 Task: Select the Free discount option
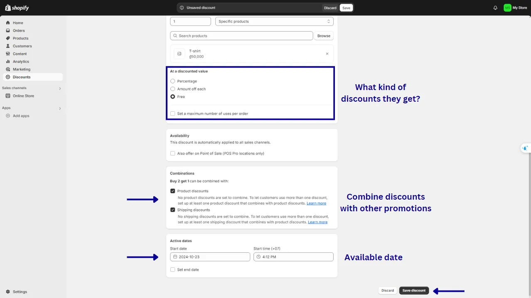pyautogui.click(x=173, y=97)
